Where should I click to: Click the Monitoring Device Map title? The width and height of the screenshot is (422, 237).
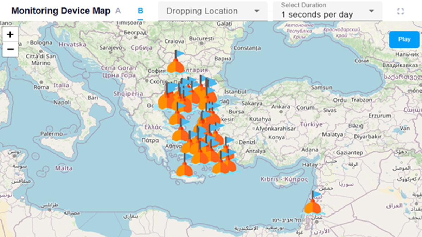click(x=61, y=11)
